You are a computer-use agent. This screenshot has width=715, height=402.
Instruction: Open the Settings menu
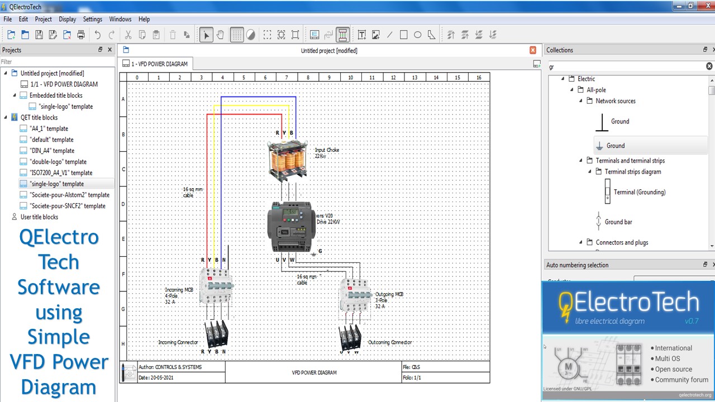coord(93,19)
